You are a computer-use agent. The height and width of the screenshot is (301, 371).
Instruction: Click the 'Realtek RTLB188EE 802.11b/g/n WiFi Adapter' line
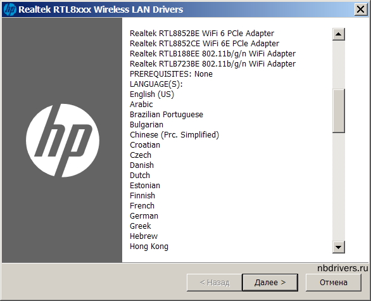[213, 54]
